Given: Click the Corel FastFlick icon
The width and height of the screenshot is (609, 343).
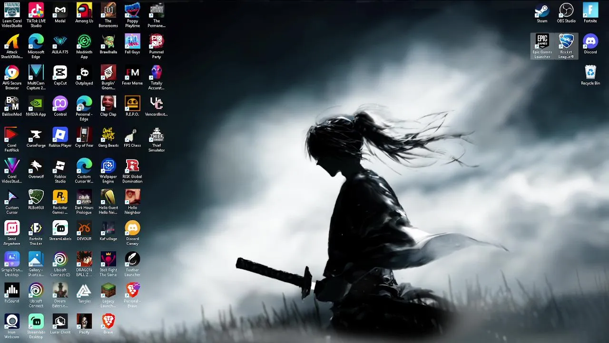Looking at the screenshot, I should [x=12, y=135].
